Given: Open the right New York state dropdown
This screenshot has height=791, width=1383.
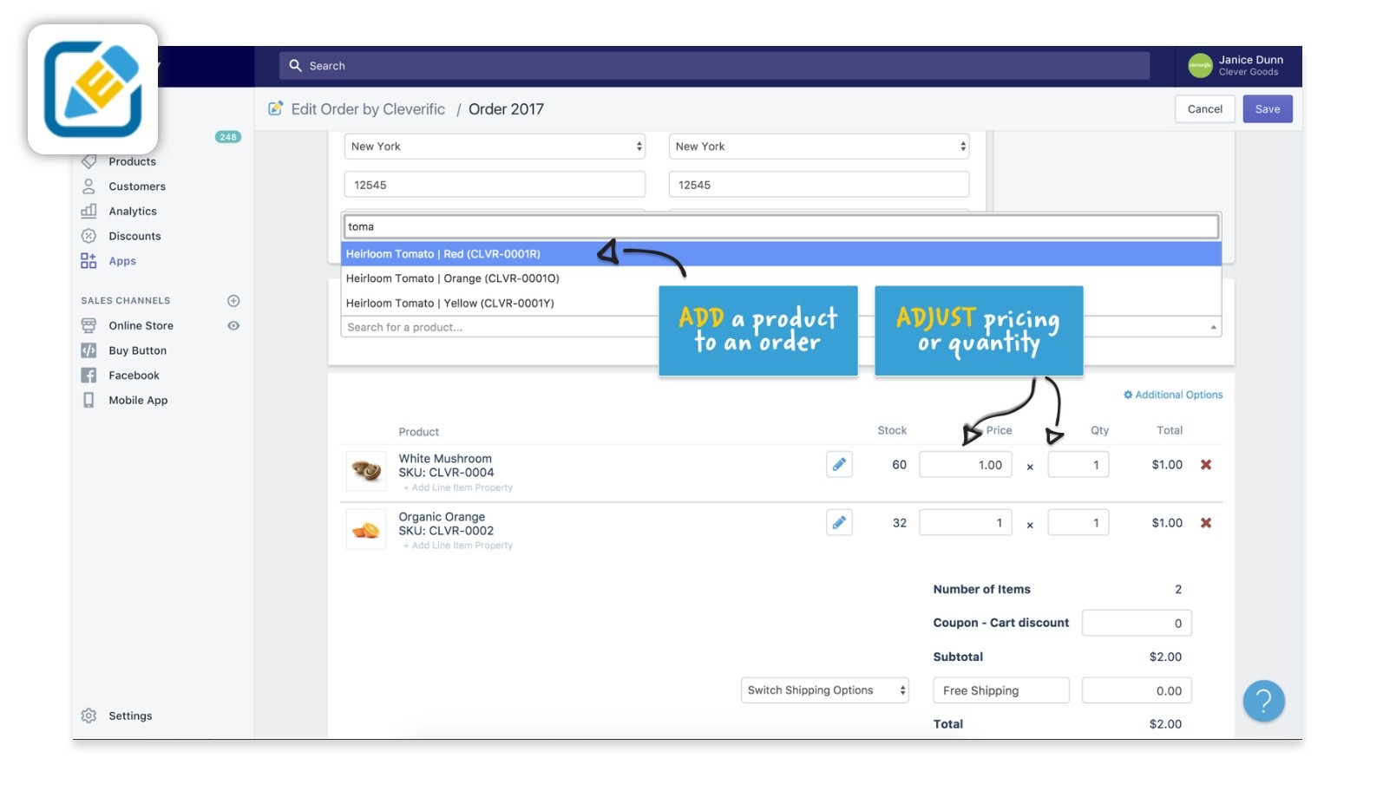Looking at the screenshot, I should [x=819, y=147].
